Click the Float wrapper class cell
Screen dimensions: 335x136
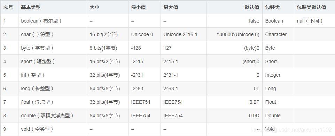click(x=278, y=102)
